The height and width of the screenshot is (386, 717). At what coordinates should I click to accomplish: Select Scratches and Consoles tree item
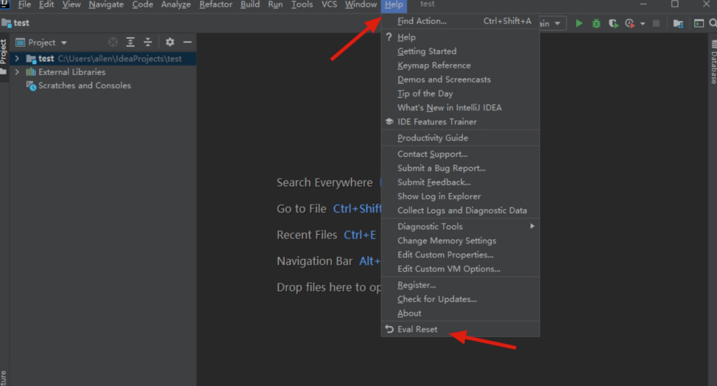tap(84, 85)
